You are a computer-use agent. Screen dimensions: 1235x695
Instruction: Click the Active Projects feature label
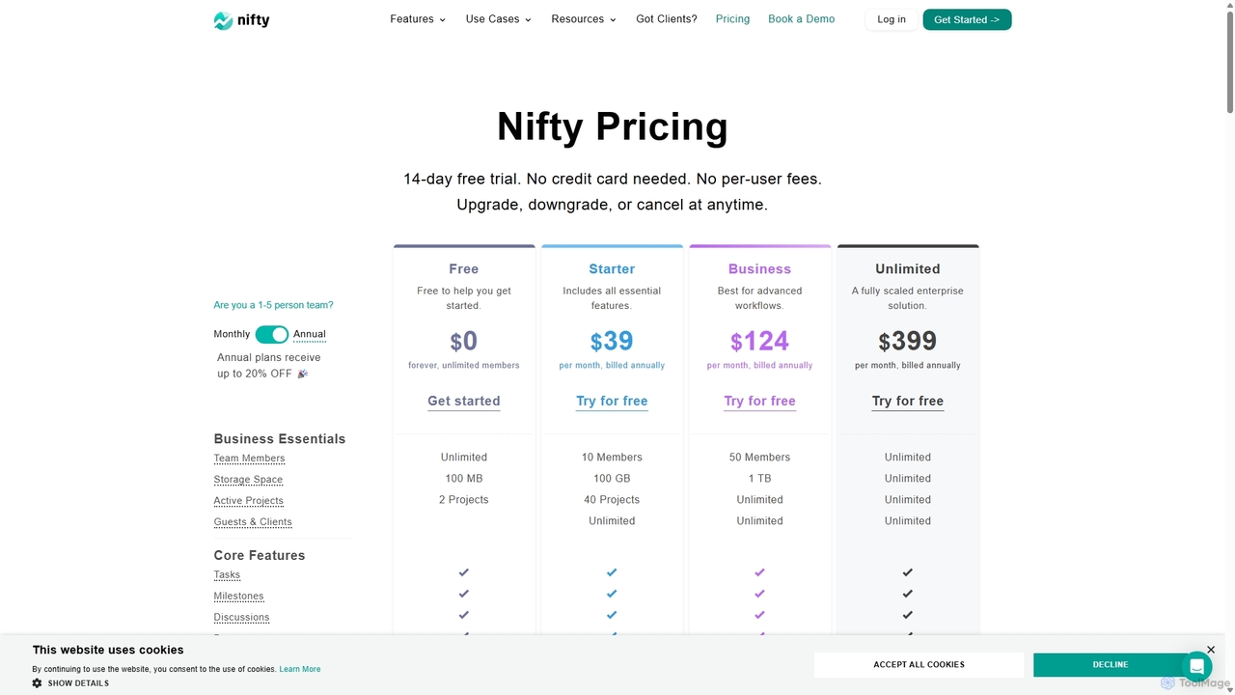[x=248, y=501]
